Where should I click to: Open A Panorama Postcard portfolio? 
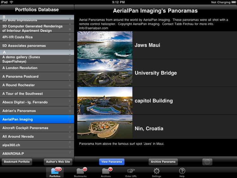37,77
